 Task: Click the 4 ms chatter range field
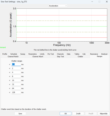(16, 72)
